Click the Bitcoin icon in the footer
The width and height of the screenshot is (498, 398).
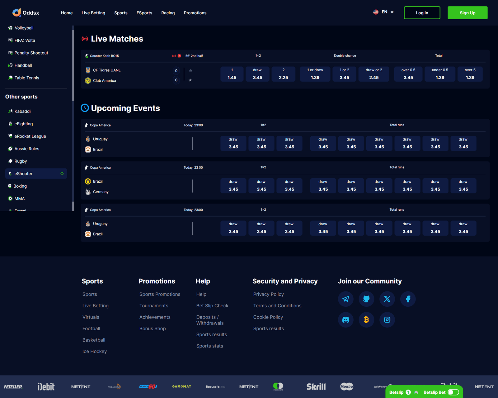[x=366, y=320]
